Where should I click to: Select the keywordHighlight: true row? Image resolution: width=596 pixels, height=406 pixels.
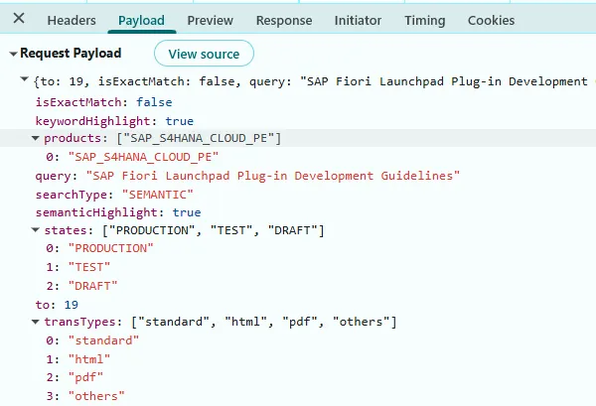pyautogui.click(x=114, y=121)
